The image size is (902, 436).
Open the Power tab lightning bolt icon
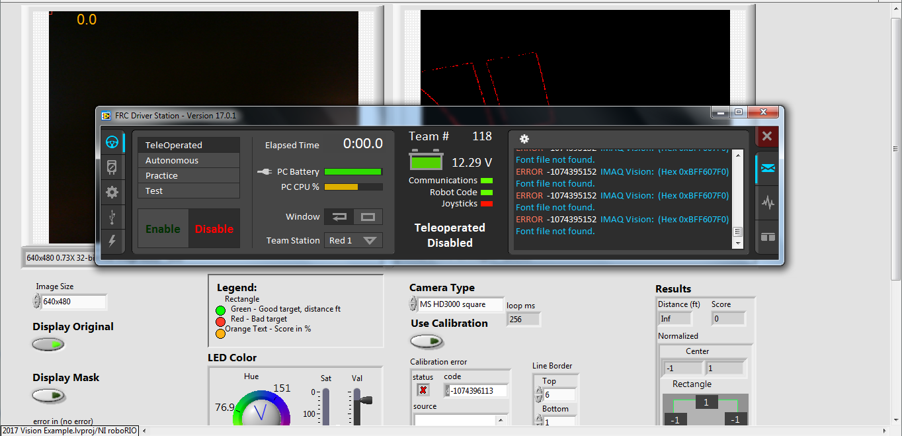pos(113,241)
